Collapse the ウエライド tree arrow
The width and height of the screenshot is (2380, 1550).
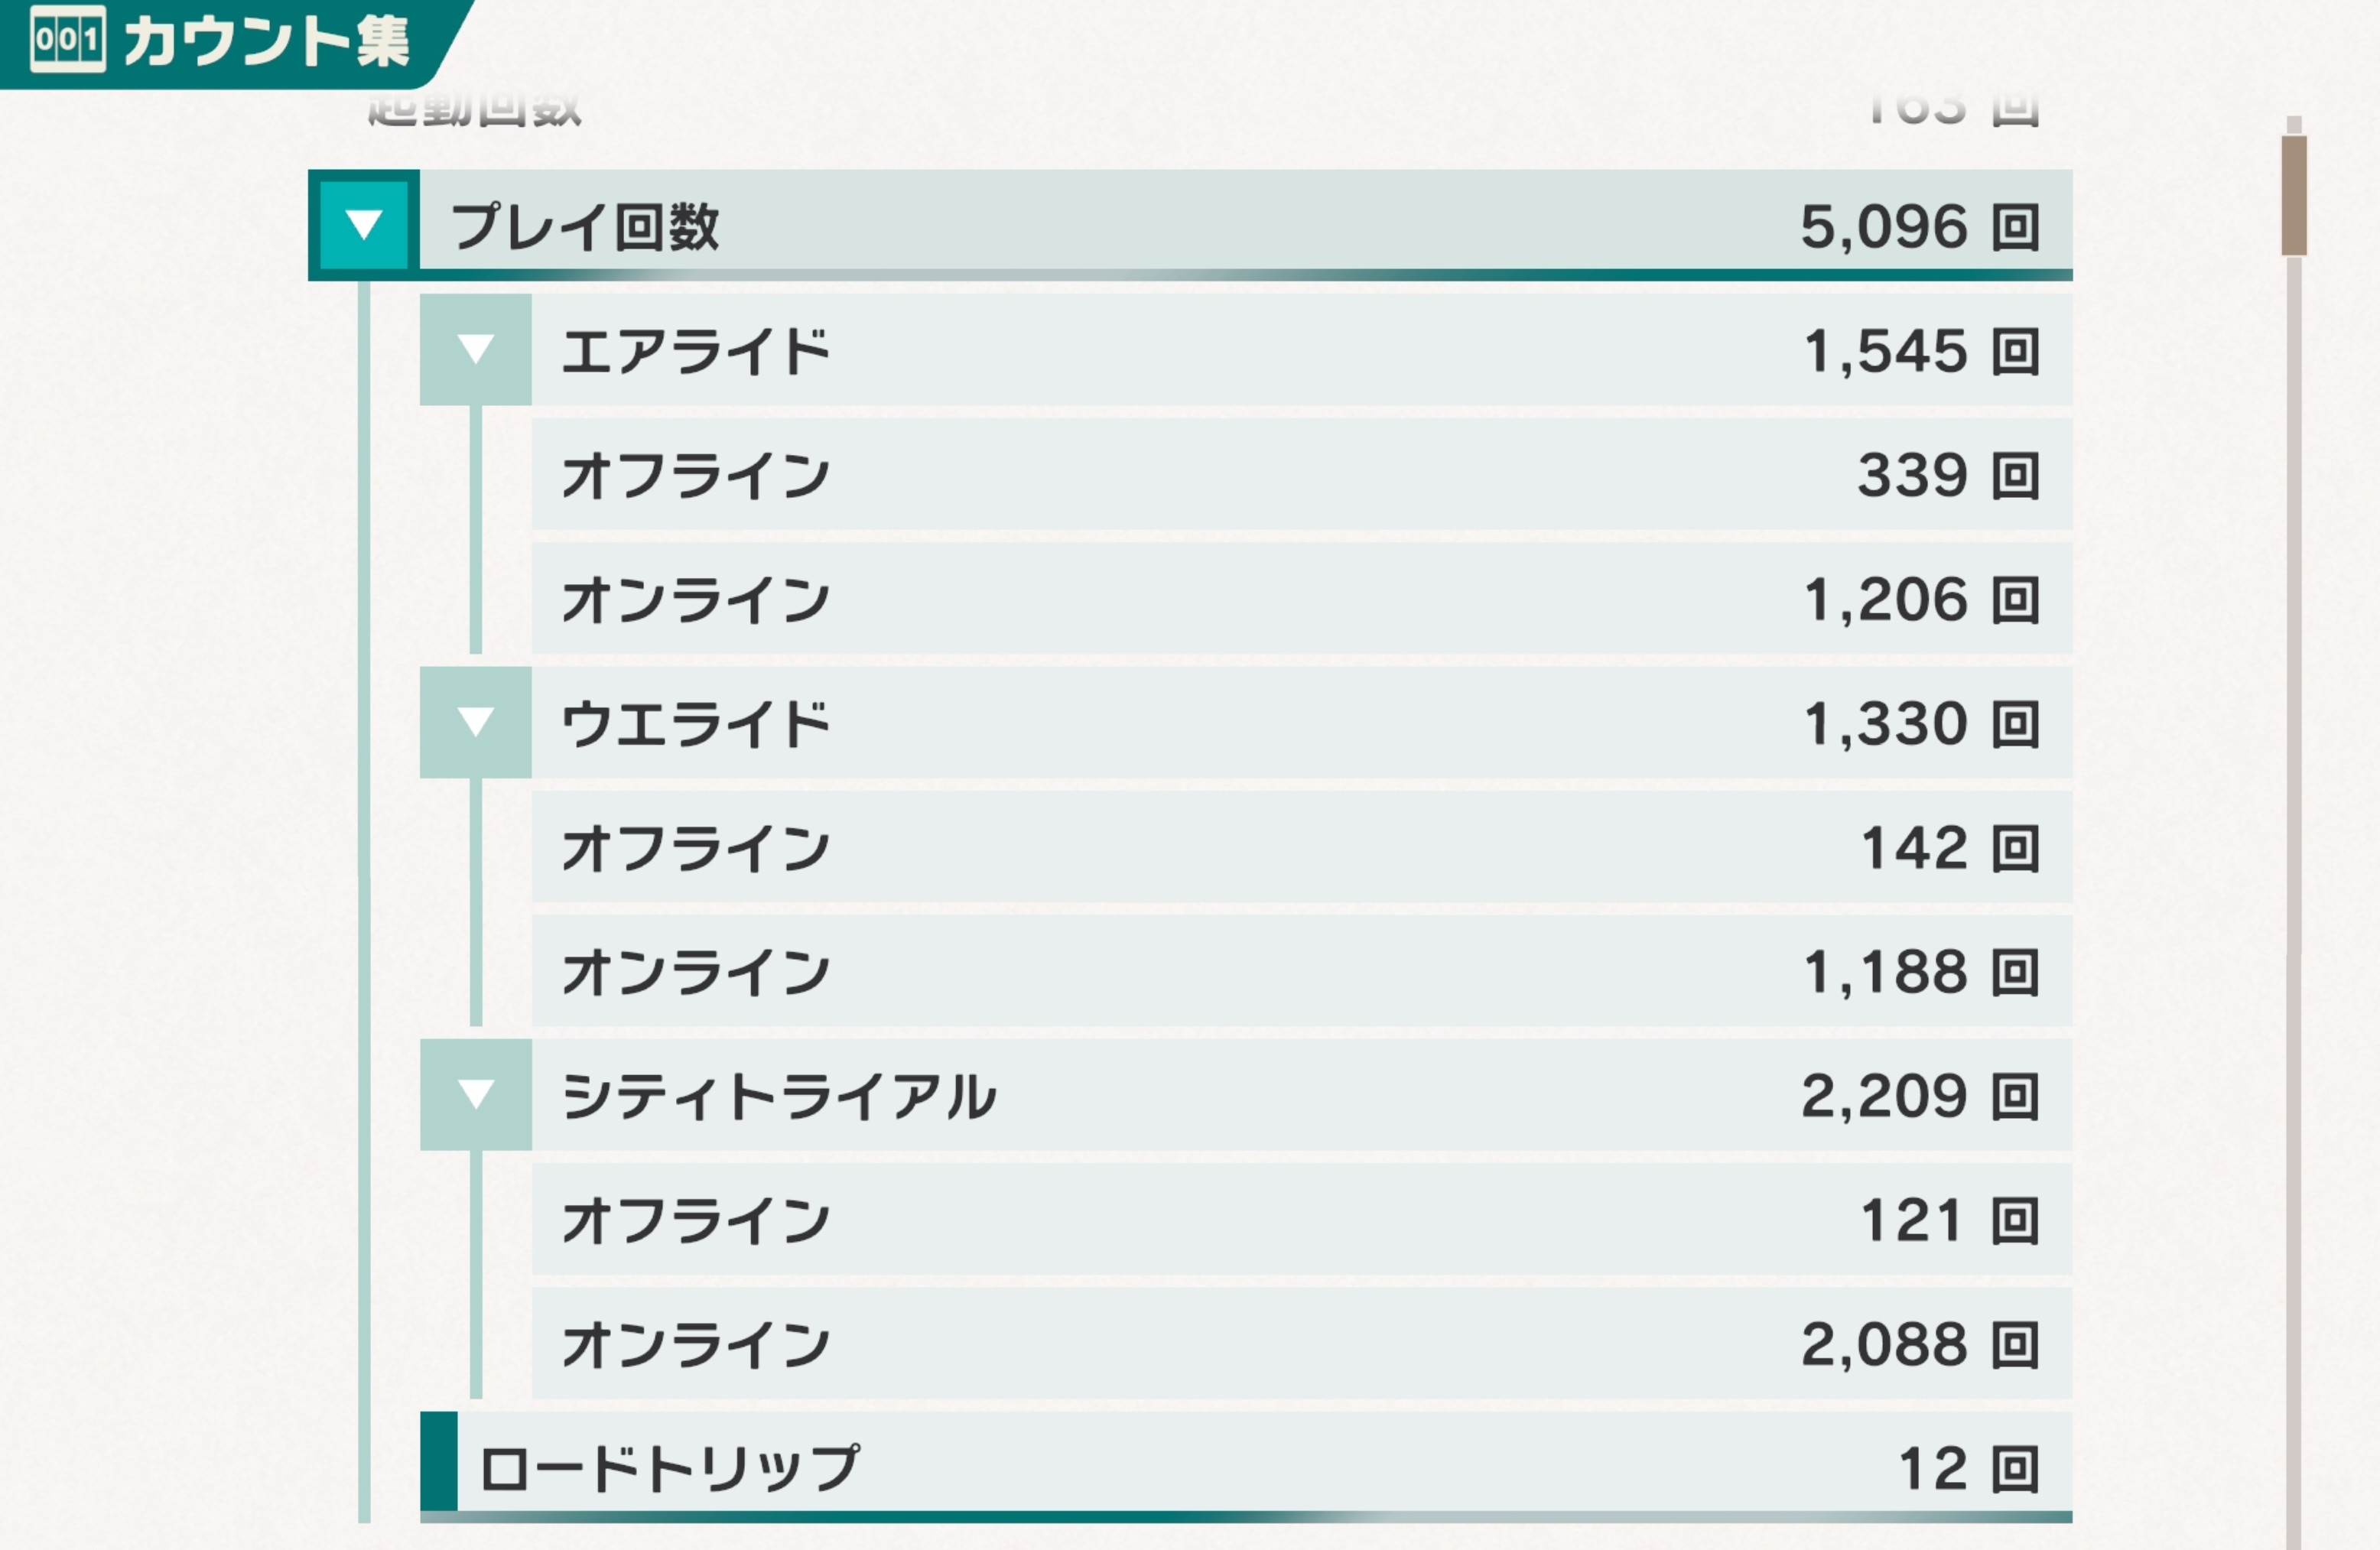(x=475, y=722)
